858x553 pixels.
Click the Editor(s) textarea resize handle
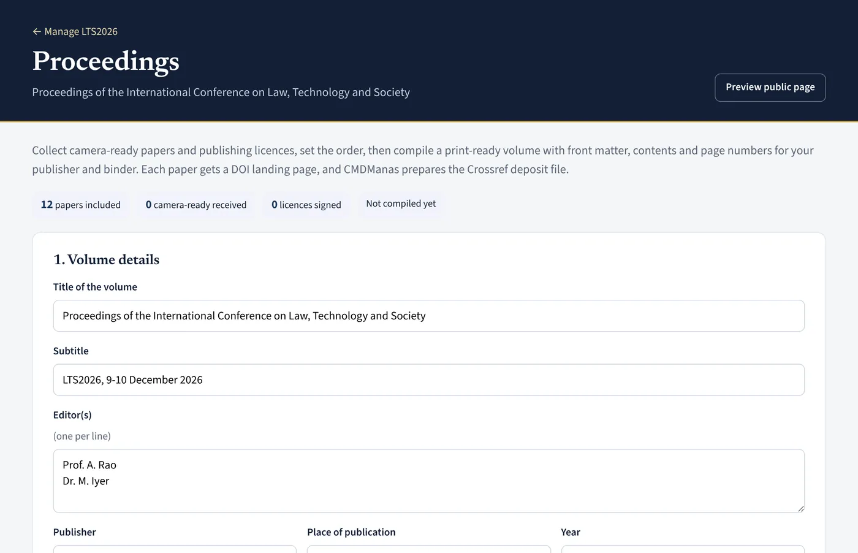pos(800,508)
